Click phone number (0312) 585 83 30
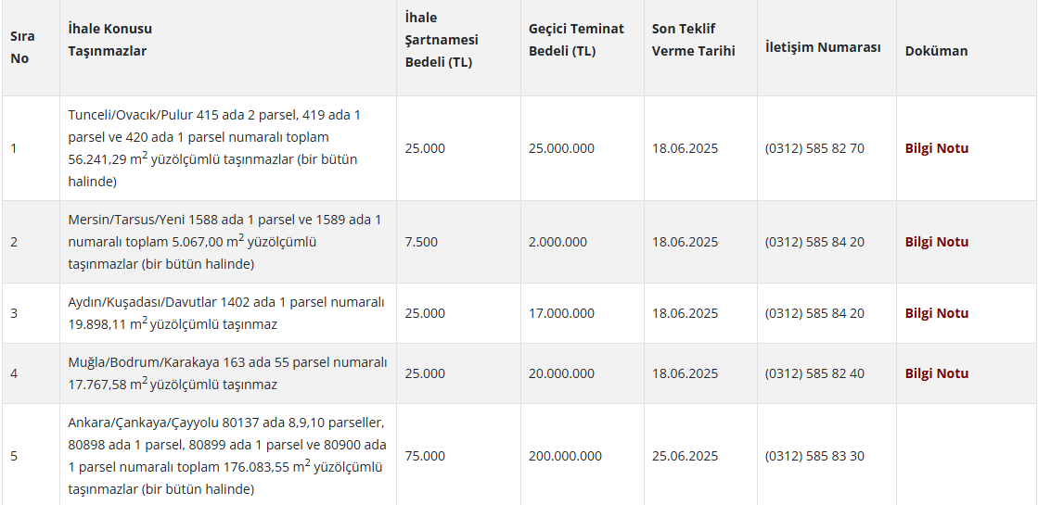Viewport: 1038px width, 505px height. click(x=814, y=456)
